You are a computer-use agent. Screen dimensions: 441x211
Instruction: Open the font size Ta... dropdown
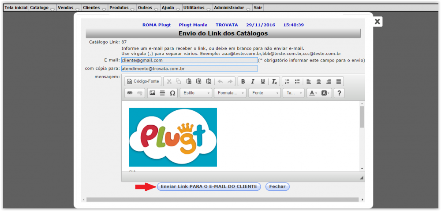(294, 93)
